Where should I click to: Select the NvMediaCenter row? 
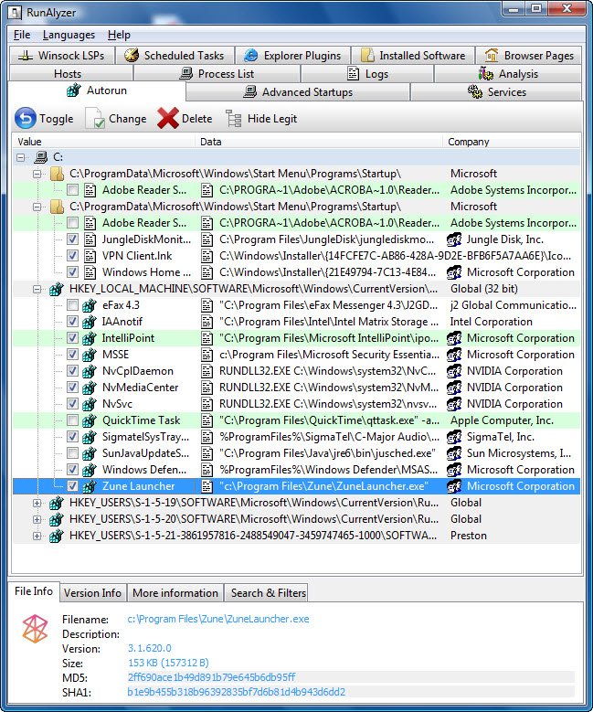point(296,388)
